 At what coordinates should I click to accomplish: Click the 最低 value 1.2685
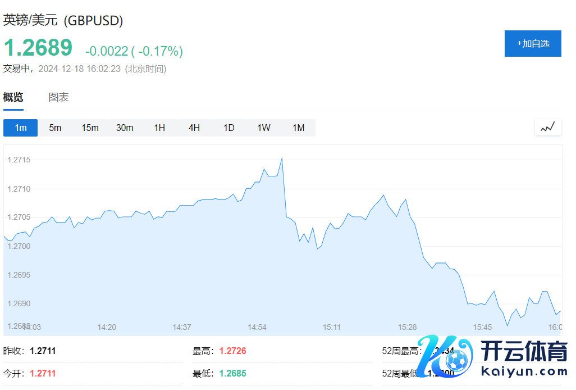(x=232, y=373)
